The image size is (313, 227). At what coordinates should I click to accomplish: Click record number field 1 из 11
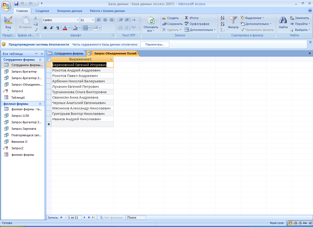pyautogui.click(x=74, y=218)
